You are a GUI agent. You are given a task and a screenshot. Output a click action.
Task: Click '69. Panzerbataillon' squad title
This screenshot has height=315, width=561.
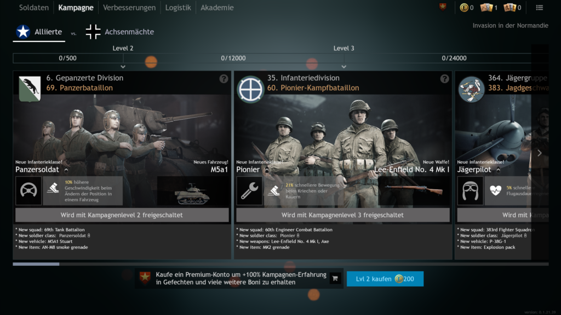79,88
